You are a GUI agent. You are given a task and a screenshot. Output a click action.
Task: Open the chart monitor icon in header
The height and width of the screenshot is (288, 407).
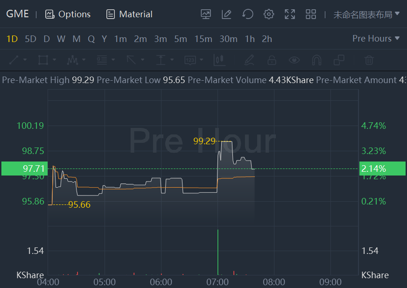click(206, 14)
